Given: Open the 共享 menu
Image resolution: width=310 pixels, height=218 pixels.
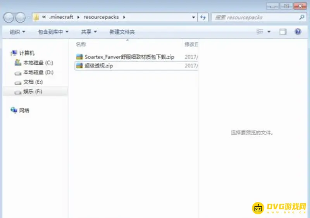Looking at the screenshot, I should pyautogui.click(x=89, y=32).
